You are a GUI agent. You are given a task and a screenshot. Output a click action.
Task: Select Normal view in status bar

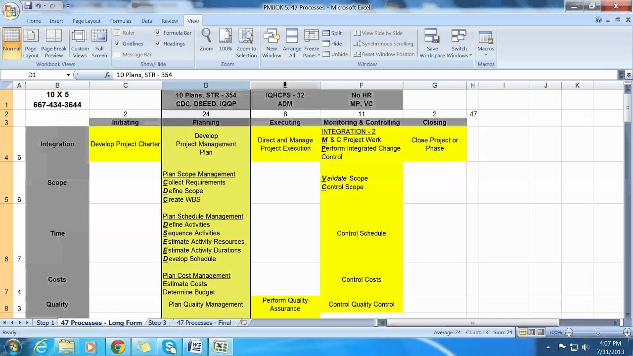[x=523, y=332]
